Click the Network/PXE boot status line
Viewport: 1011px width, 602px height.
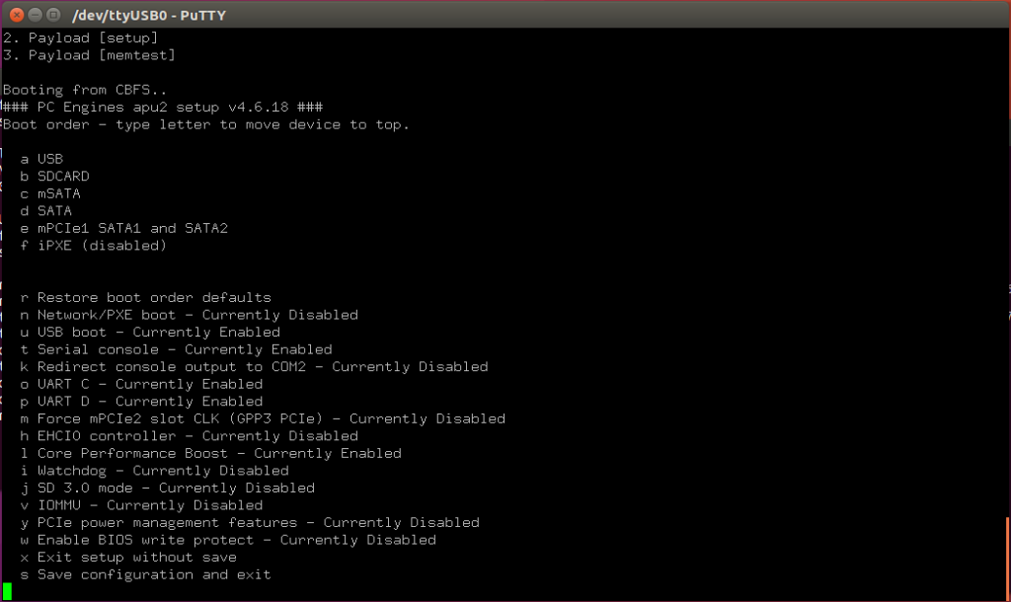[189, 315]
